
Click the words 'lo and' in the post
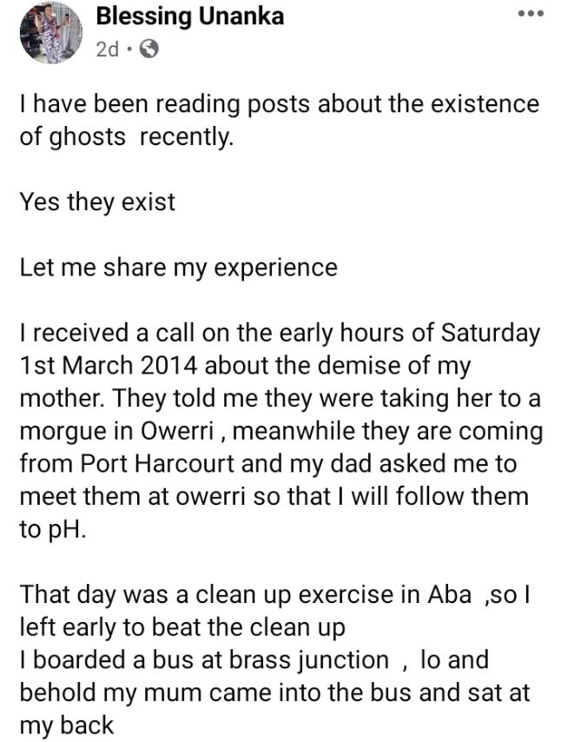pos(454,659)
